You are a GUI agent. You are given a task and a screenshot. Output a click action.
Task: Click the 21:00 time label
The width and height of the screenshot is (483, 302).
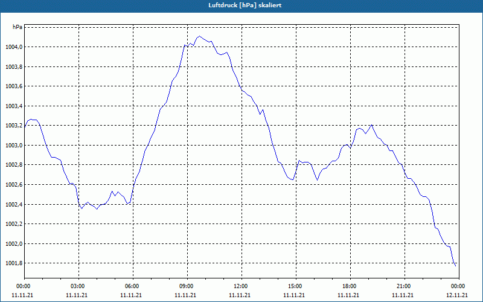[x=405, y=286]
